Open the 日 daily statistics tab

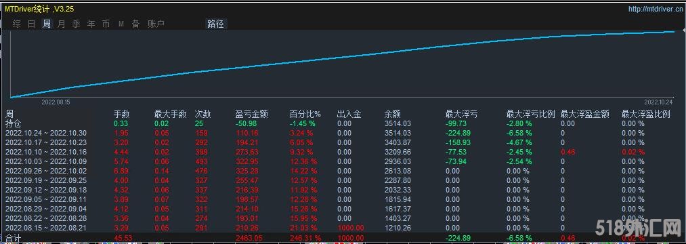(x=32, y=24)
